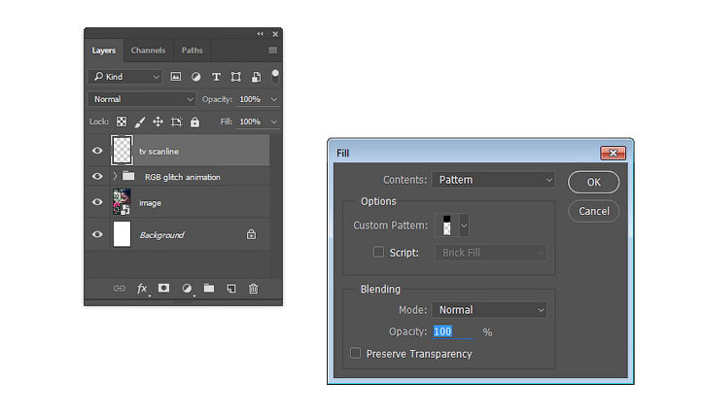
Task: Switch to the Paths tab
Action: (x=192, y=51)
